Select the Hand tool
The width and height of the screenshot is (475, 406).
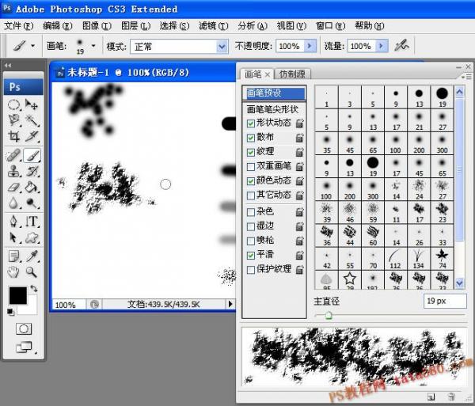click(x=14, y=272)
